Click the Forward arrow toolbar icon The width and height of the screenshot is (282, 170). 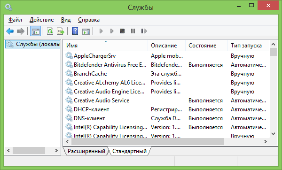tap(21, 31)
